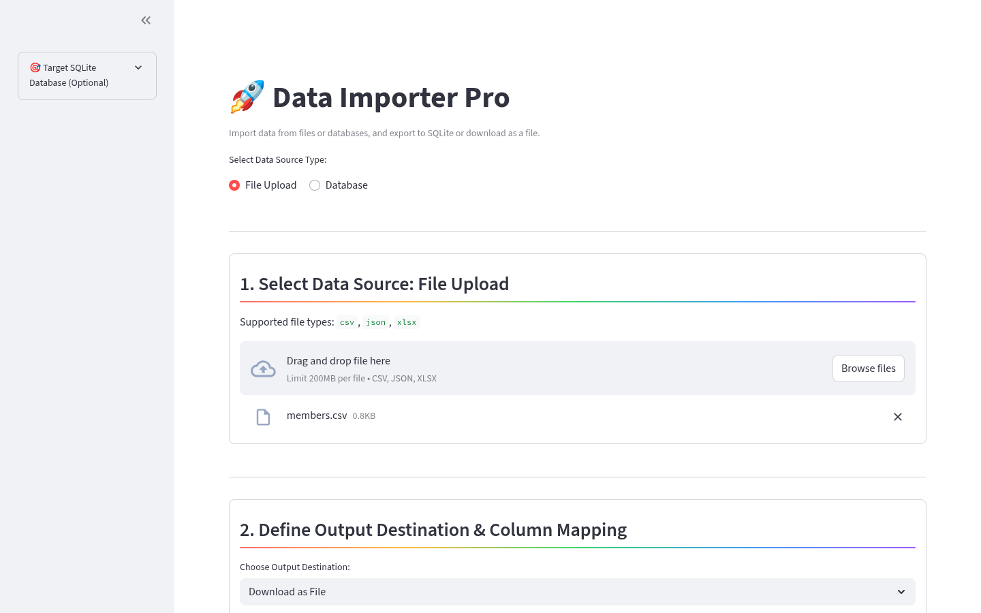Image resolution: width=981 pixels, height=613 pixels.
Task: Click the Browse files button
Action: (868, 368)
